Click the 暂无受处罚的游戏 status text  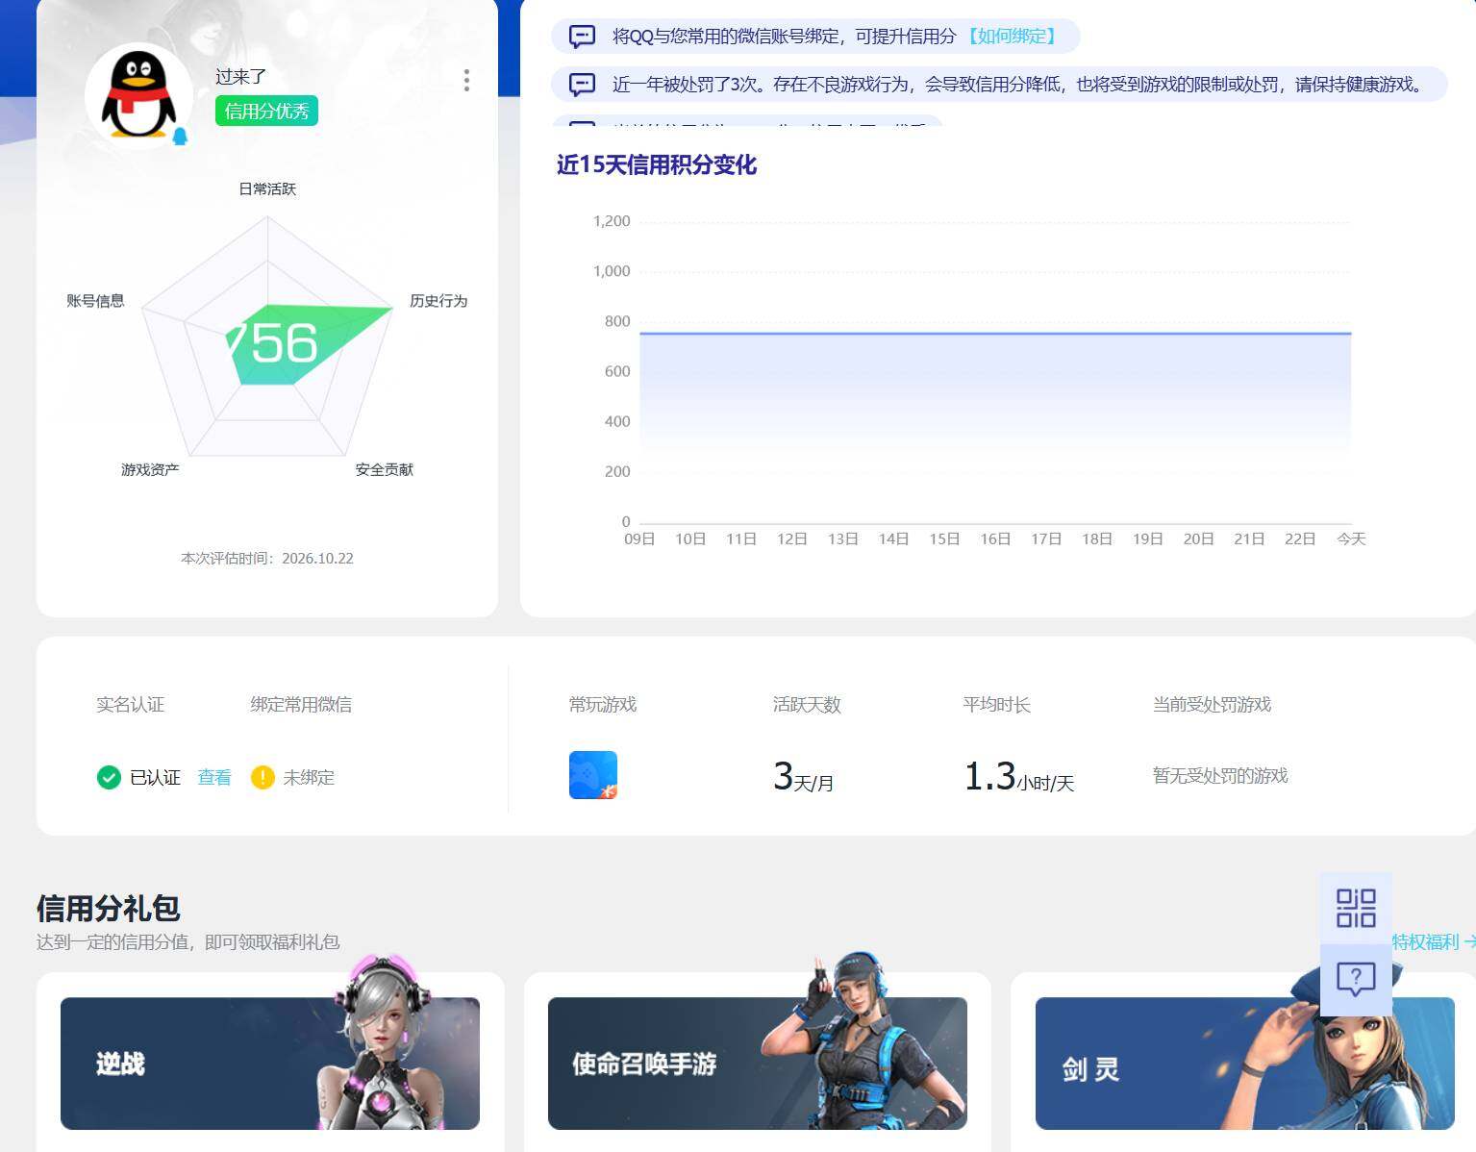(x=1220, y=776)
